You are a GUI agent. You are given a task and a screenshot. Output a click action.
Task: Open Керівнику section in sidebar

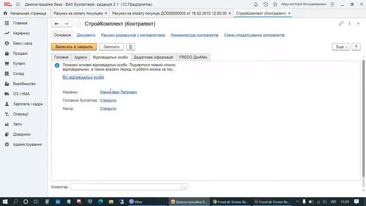[22, 33]
